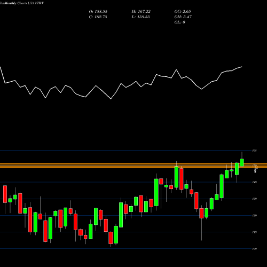Click the 168 price axis label
Viewport: 267px width, 267px height.
(x=255, y=151)
